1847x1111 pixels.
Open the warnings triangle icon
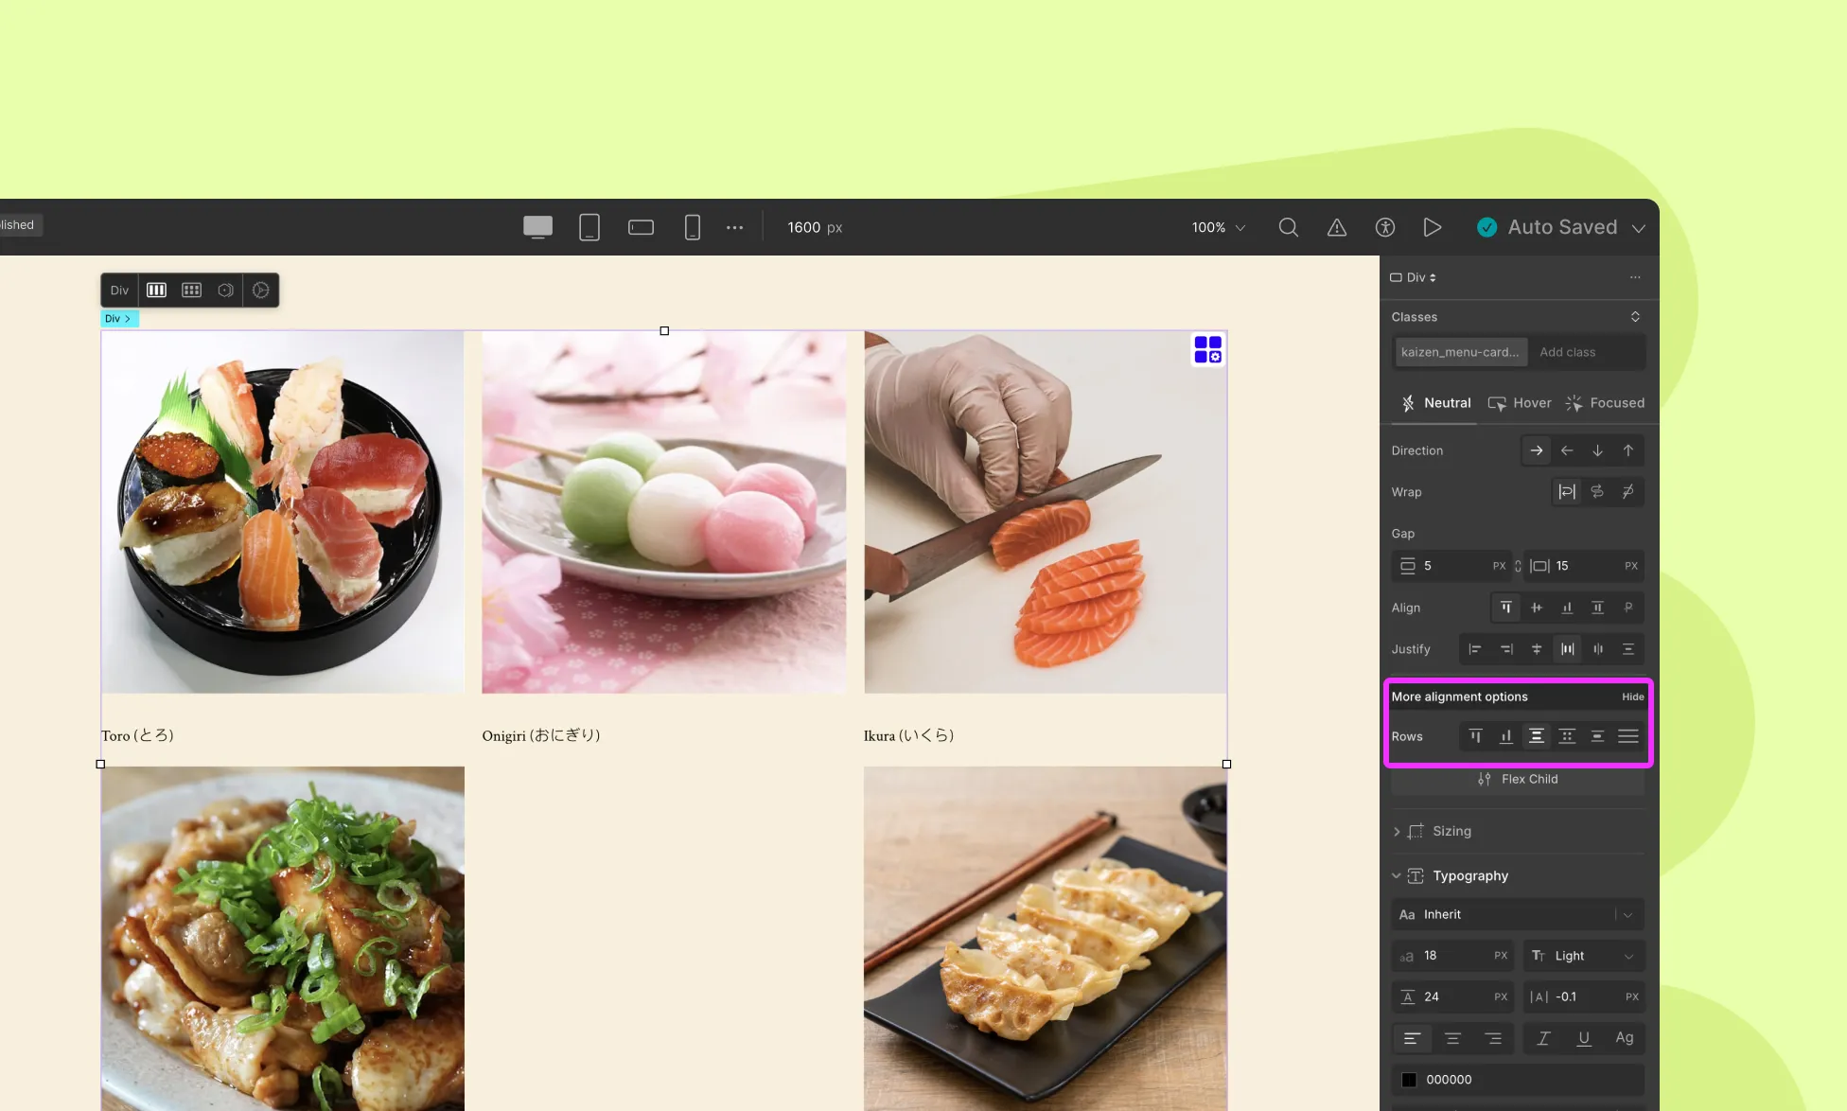click(1337, 227)
